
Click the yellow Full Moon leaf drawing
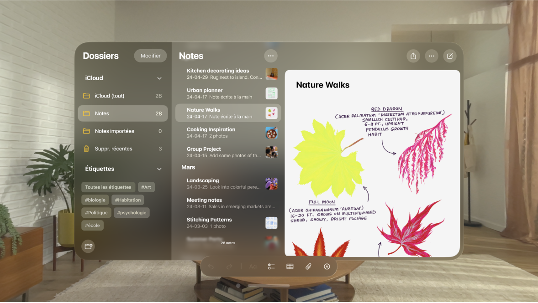(329, 159)
